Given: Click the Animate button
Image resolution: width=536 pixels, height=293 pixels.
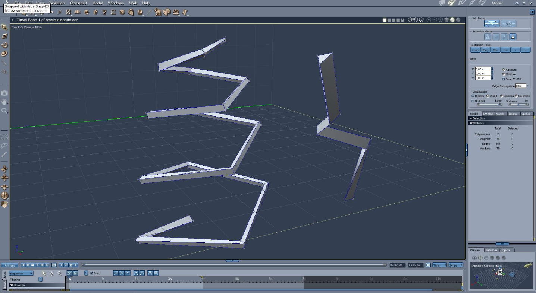Looking at the screenshot, I should pos(10,265).
